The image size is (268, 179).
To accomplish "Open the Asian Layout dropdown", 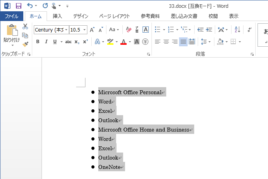I will [x=223, y=30].
